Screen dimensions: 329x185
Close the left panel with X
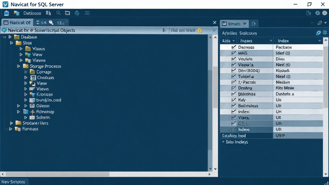pyautogui.click(x=214, y=22)
